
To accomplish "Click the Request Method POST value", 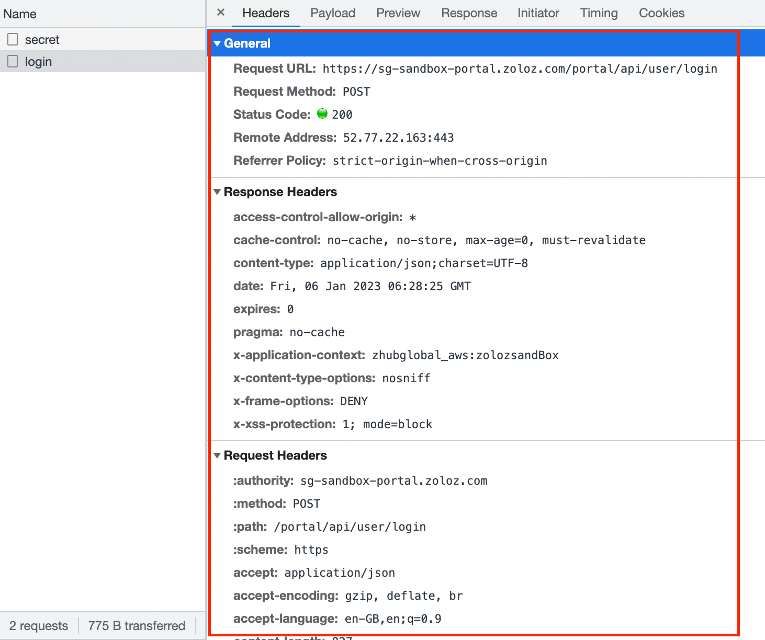I will click(356, 92).
